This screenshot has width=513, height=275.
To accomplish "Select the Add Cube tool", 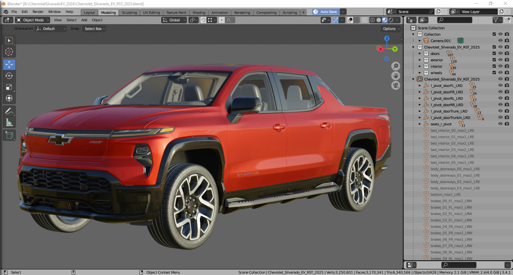I will [x=9, y=135].
